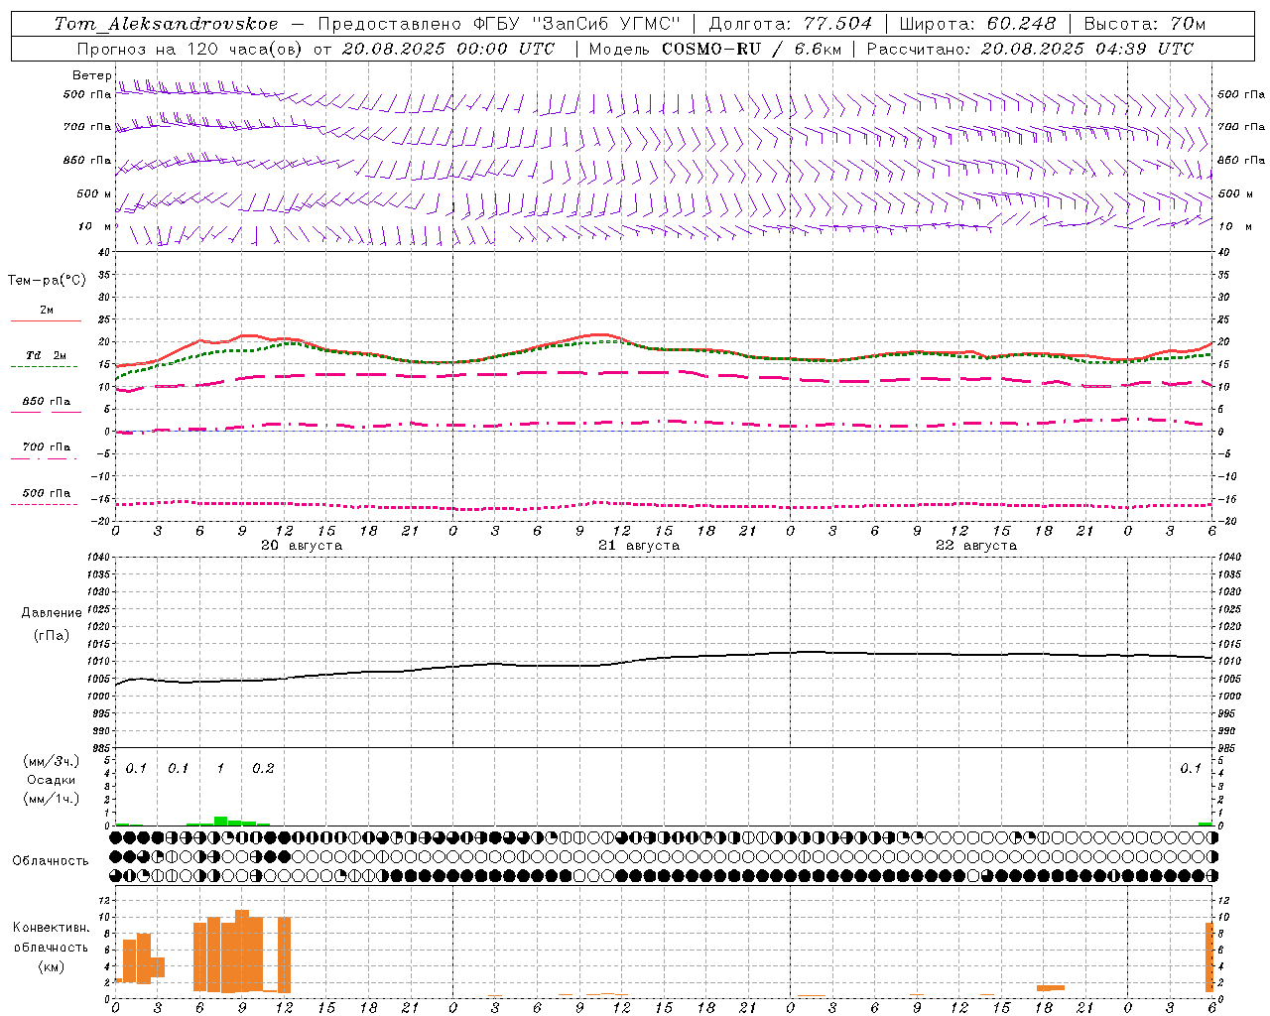Click the '2м' red line legend entry

[x=47, y=311]
